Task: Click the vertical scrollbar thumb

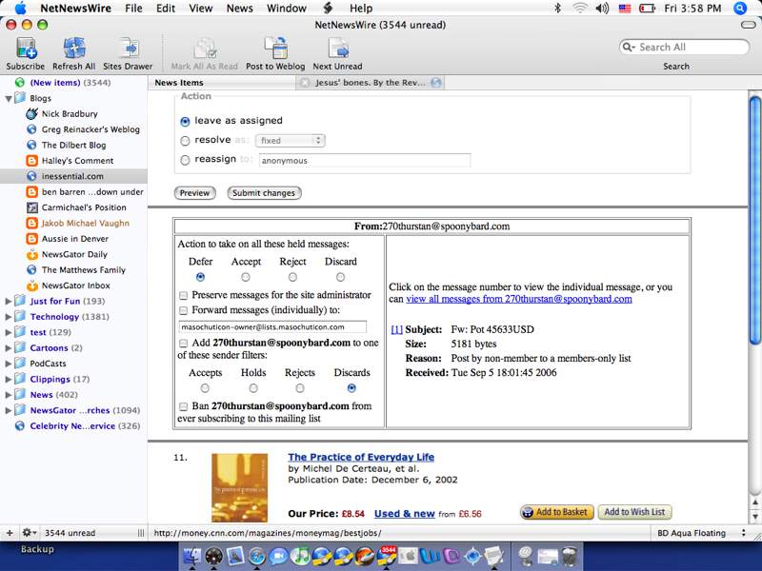Action: click(x=754, y=221)
